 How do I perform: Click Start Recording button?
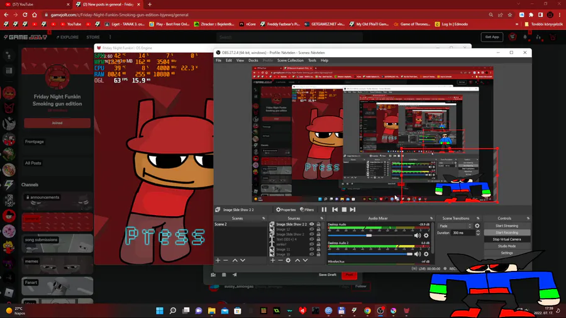coord(507,233)
